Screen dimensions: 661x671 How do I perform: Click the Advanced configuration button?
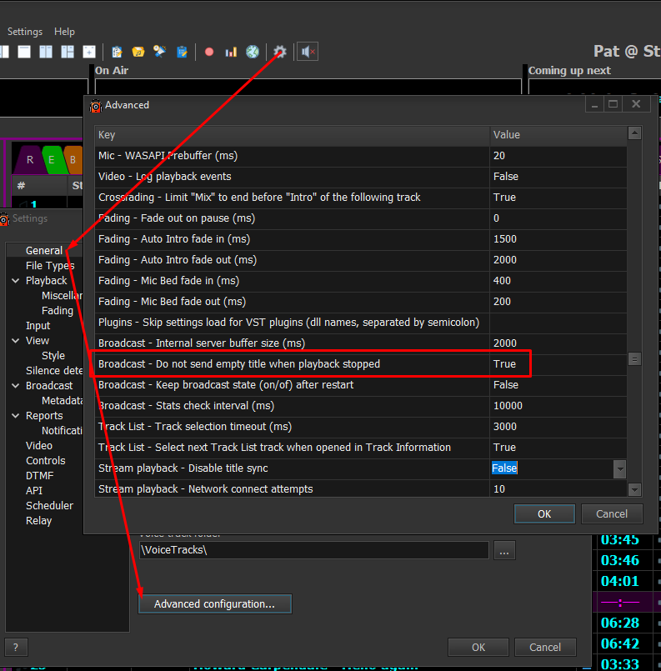(215, 603)
